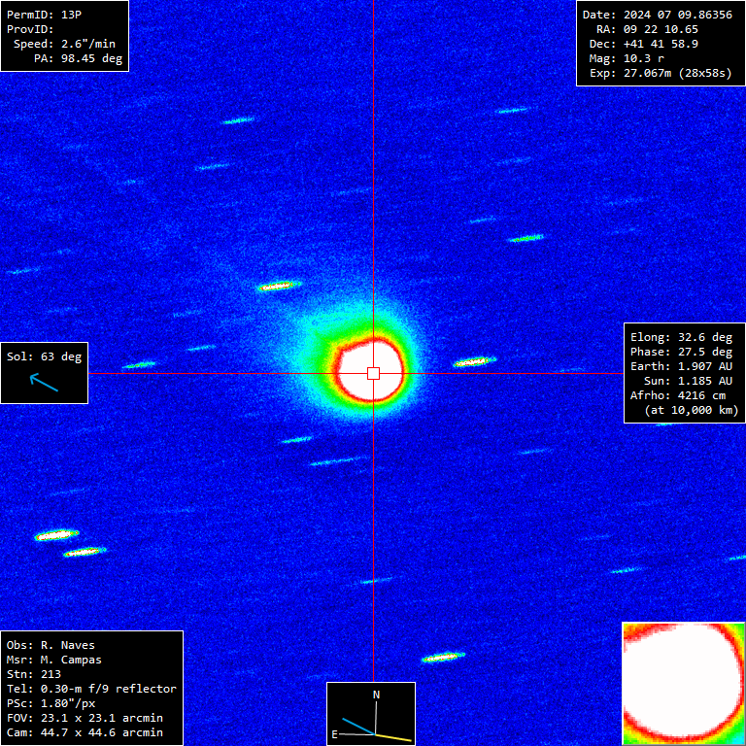Select the 'Phase: 27.5 deg' line
This screenshot has width=746, height=746.
click(x=681, y=352)
